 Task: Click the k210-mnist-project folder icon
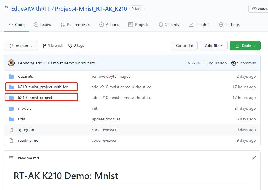pyautogui.click(x=11, y=98)
